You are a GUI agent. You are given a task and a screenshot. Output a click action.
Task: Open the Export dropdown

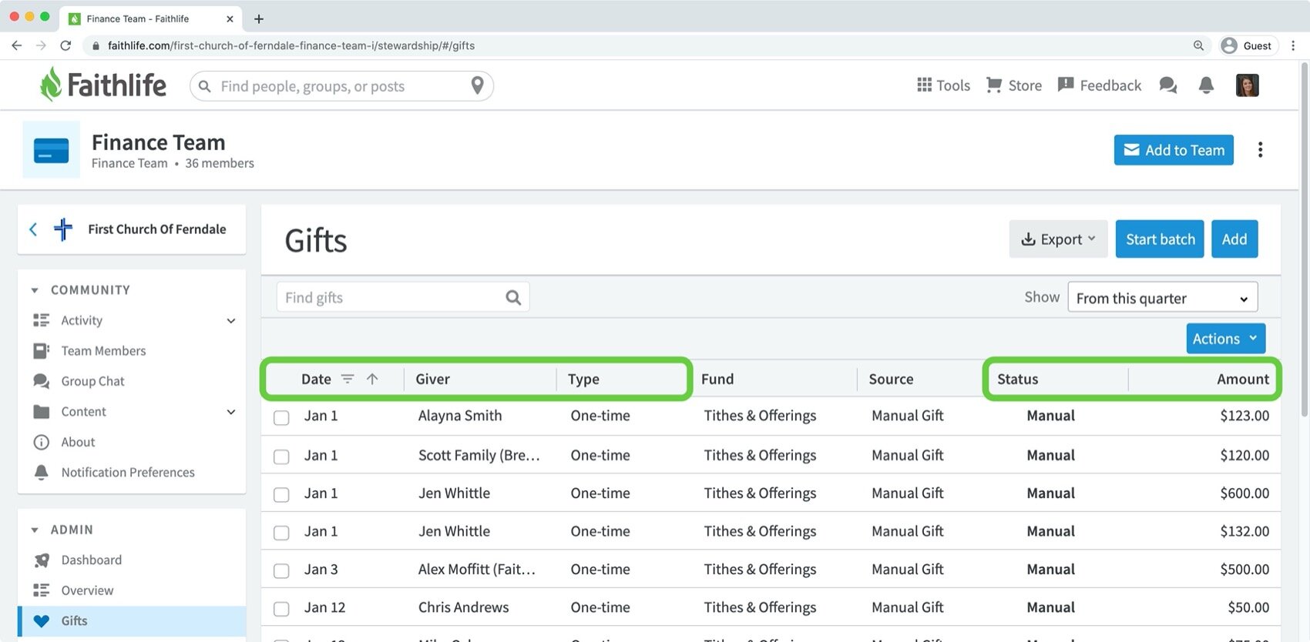1058,239
